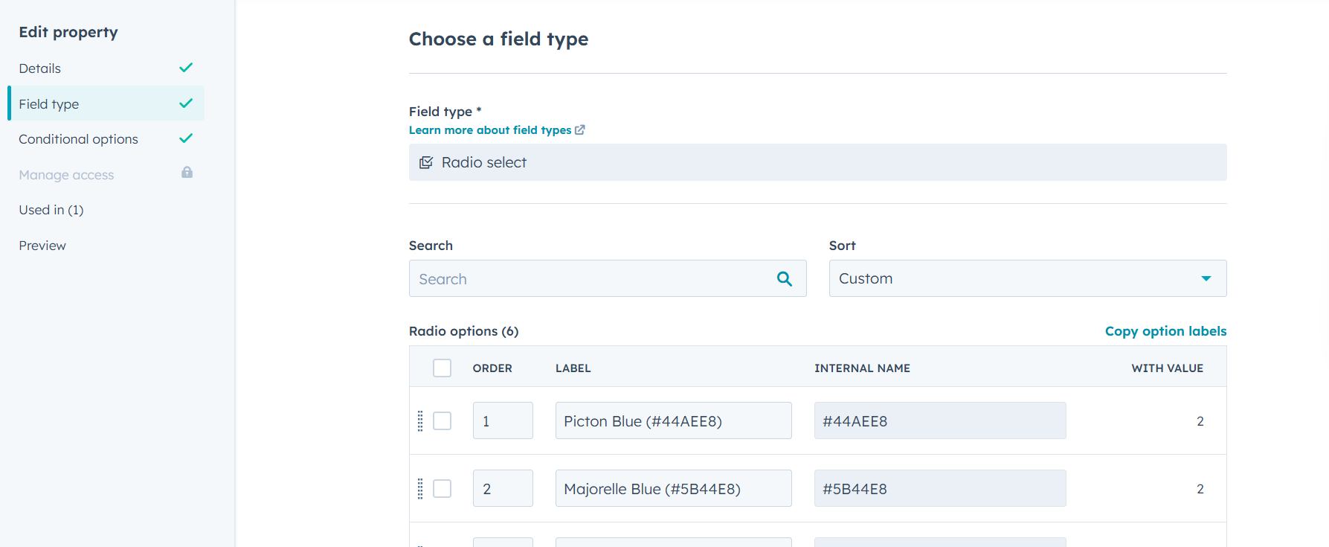Image resolution: width=1329 pixels, height=547 pixels.
Task: Click the magnifying glass search icon
Action: point(785,278)
